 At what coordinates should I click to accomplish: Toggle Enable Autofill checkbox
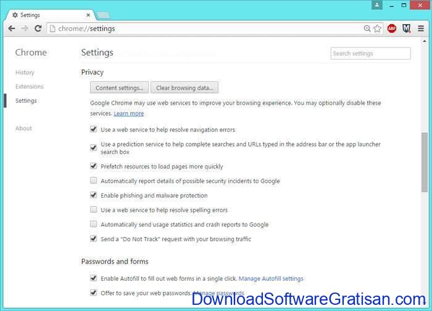pos(94,278)
